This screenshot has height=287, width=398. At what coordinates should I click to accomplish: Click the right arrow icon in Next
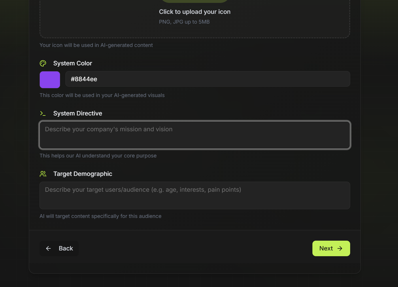pos(340,248)
